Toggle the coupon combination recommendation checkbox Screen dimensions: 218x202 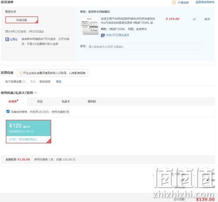[x=8, y=112]
